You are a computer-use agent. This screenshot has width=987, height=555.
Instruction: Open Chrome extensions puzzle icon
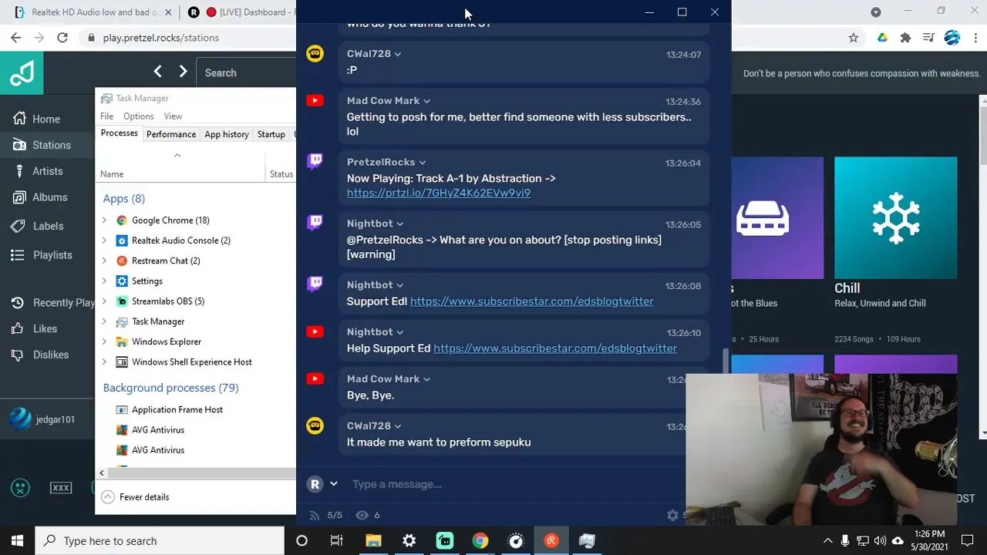(905, 37)
